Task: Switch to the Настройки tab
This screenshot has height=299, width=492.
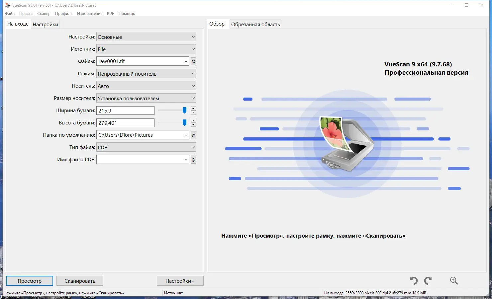Action: tap(45, 24)
